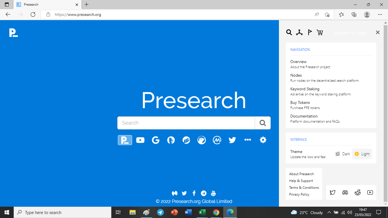Open the tab actions menu icon
This screenshot has height=218, width=388.
click(7, 5)
